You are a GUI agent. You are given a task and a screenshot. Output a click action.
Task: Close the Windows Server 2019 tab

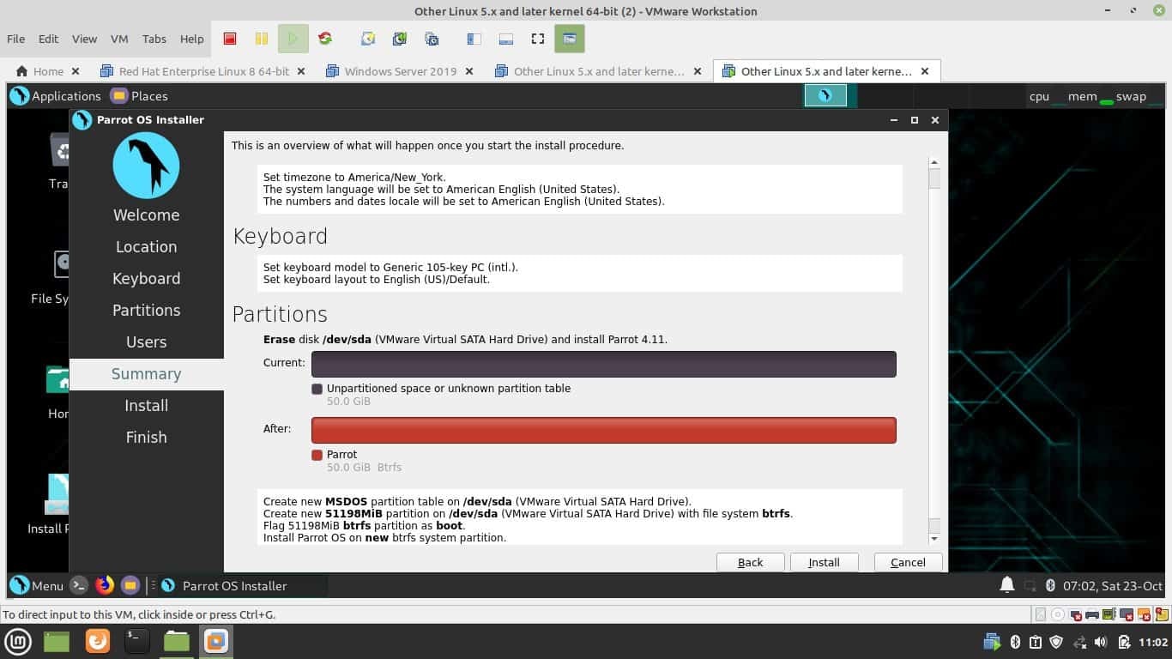469,71
